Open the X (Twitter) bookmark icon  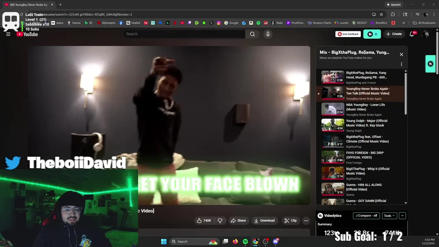(211, 23)
